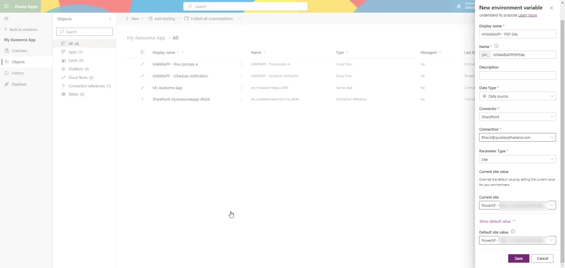
Task: Open the New dropdown in command bar
Action: (134, 19)
